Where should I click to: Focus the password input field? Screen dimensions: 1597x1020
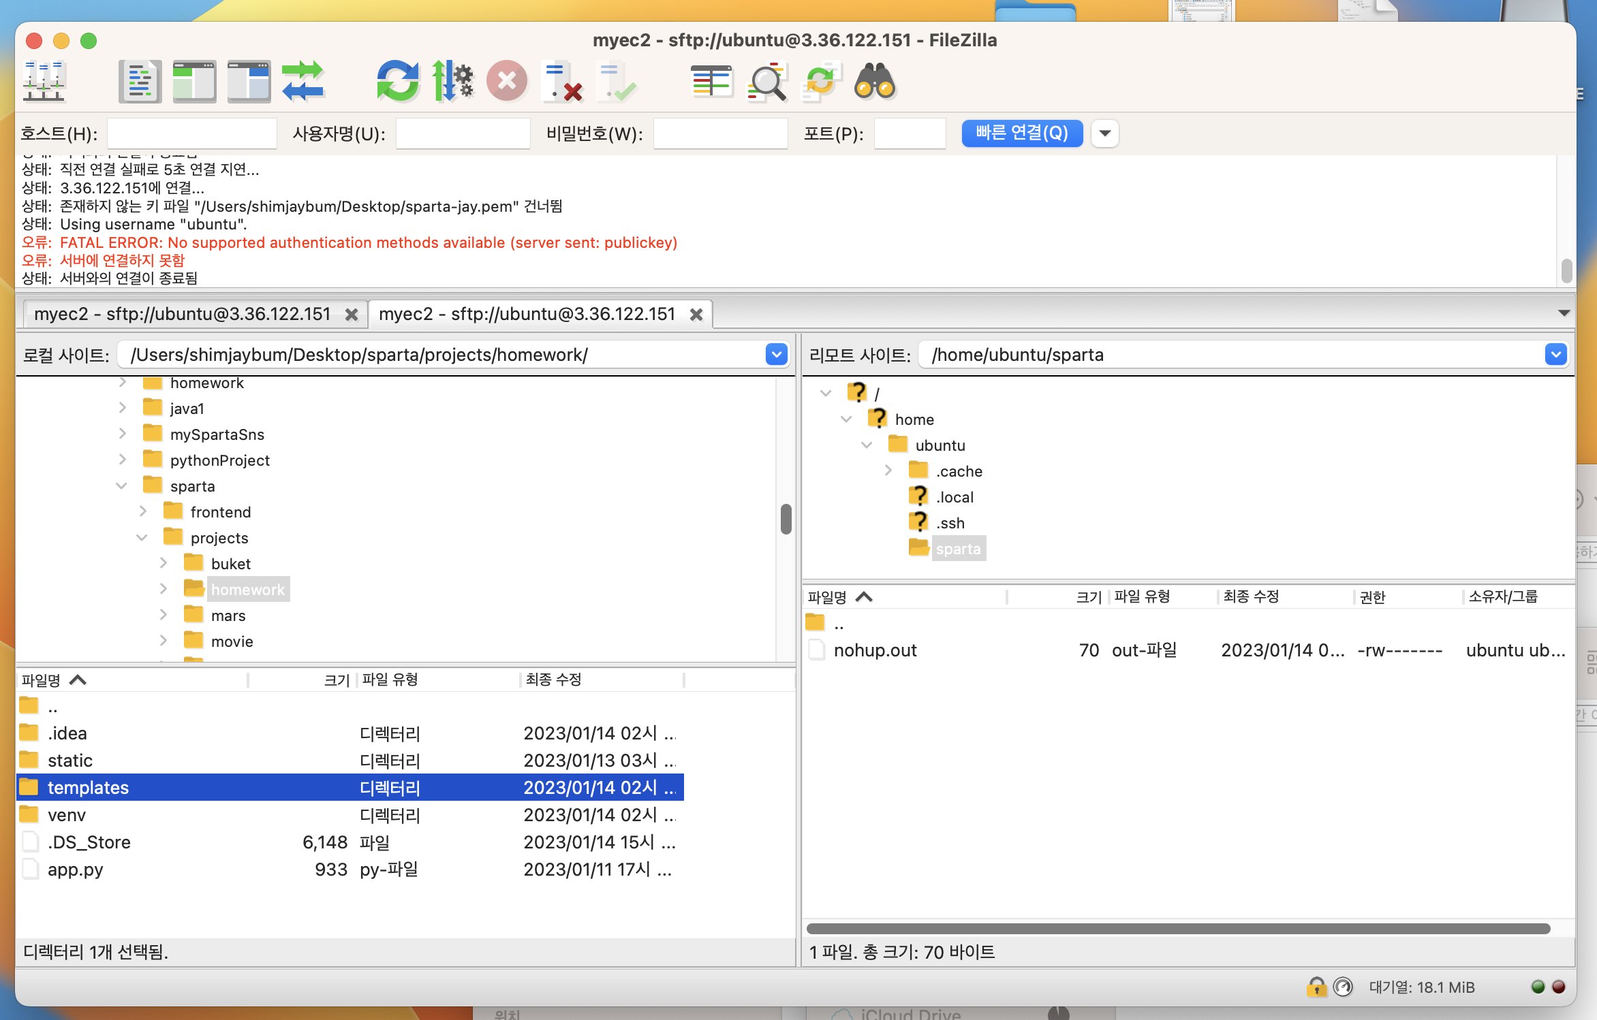pos(720,133)
